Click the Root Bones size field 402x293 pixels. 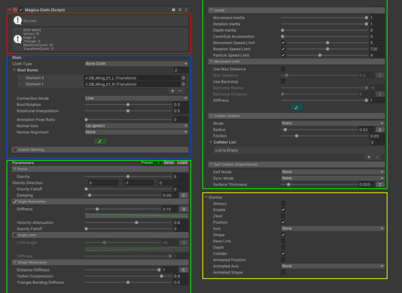[x=181, y=70]
